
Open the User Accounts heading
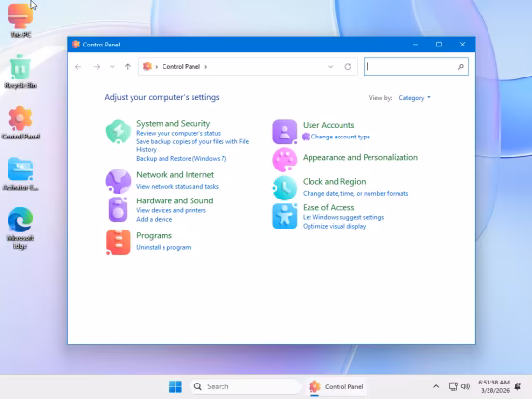coord(328,125)
